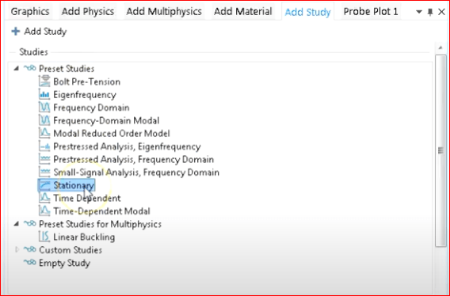Click the scrollbar up arrow

[x=440, y=47]
